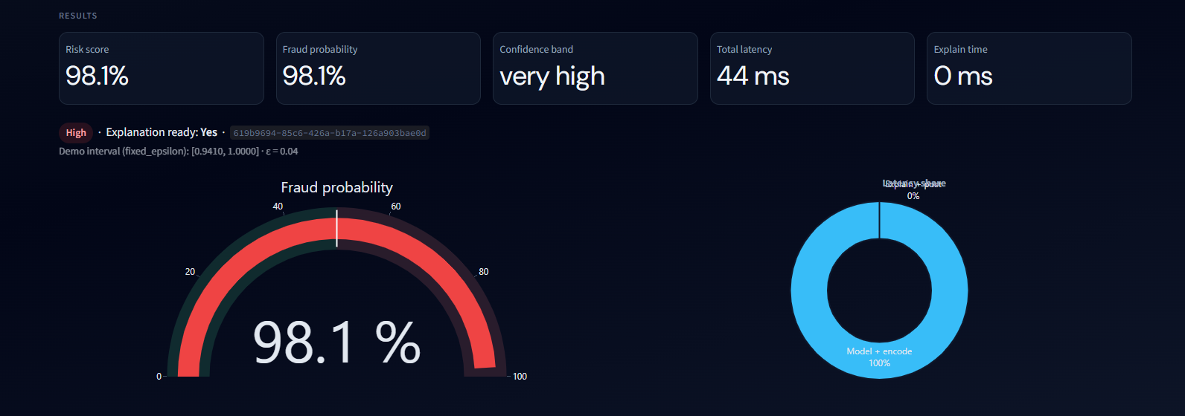Click the 44 ms latency value
This screenshot has width=1185, height=416.
point(753,76)
